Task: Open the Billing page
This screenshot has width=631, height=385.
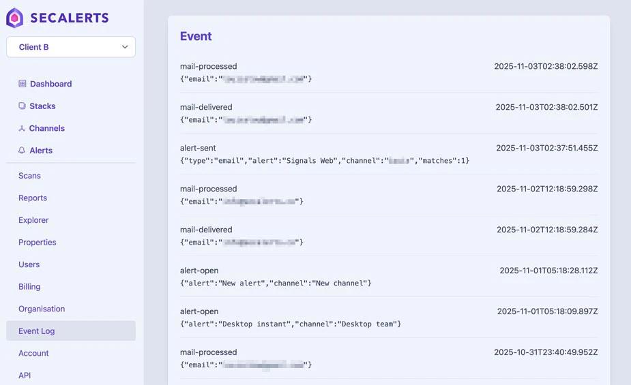Action: pos(29,287)
